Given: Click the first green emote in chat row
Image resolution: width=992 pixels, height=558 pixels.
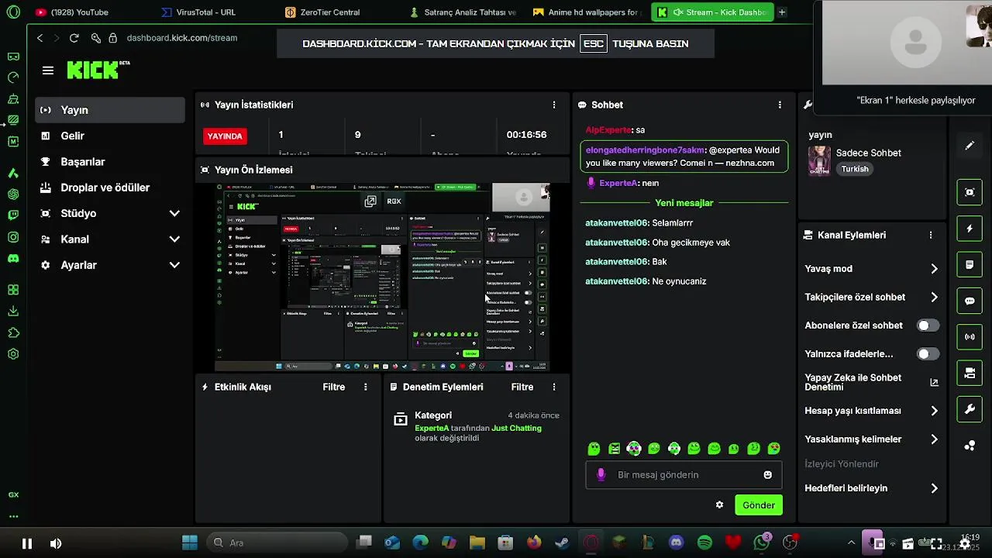Looking at the screenshot, I should coord(594,449).
